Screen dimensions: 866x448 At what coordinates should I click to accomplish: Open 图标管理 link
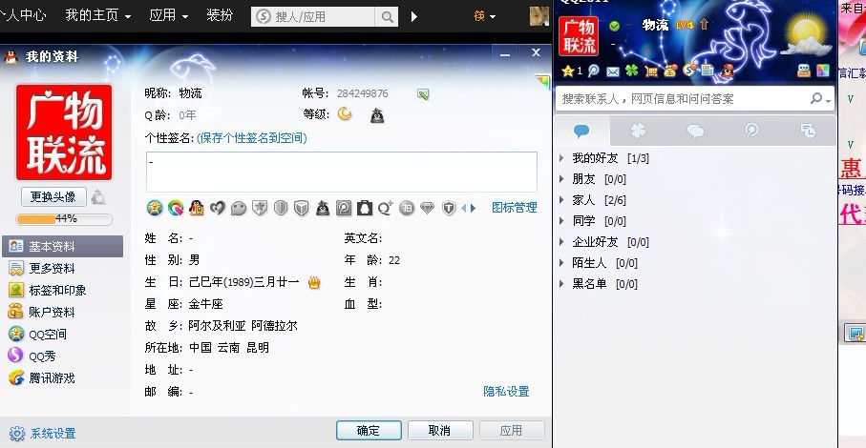(x=515, y=208)
